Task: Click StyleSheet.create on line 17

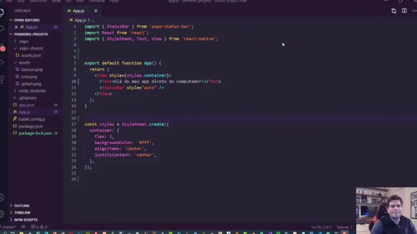Action: coord(142,124)
